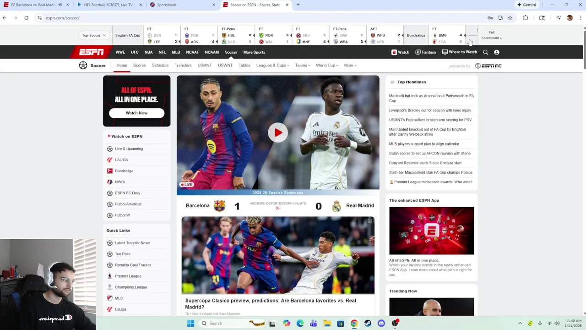Open the media controls icon in Chrome toolbar
Screen dimensions: 586x330
tap(559, 18)
